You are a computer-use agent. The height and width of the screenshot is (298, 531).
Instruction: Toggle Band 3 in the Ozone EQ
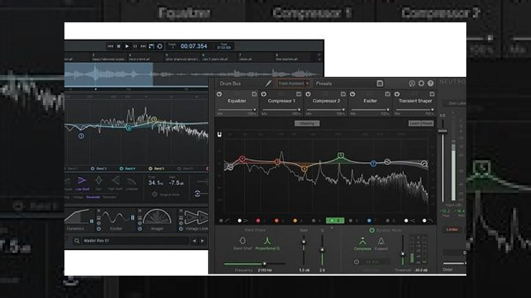click(98, 168)
